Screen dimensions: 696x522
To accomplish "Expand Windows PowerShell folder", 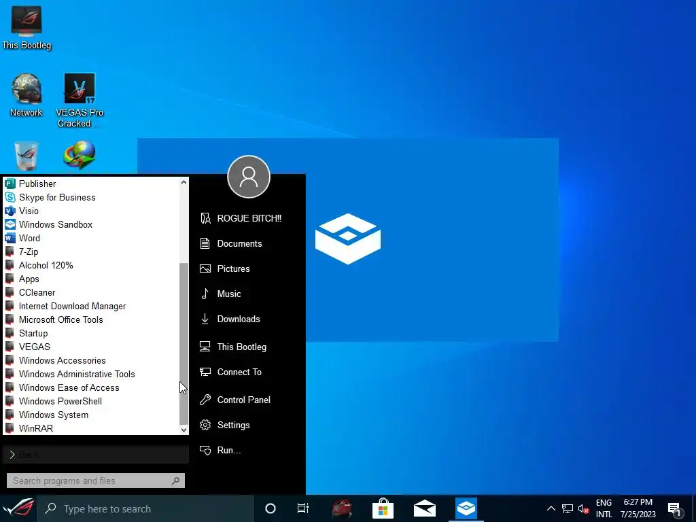I will pos(91,401).
